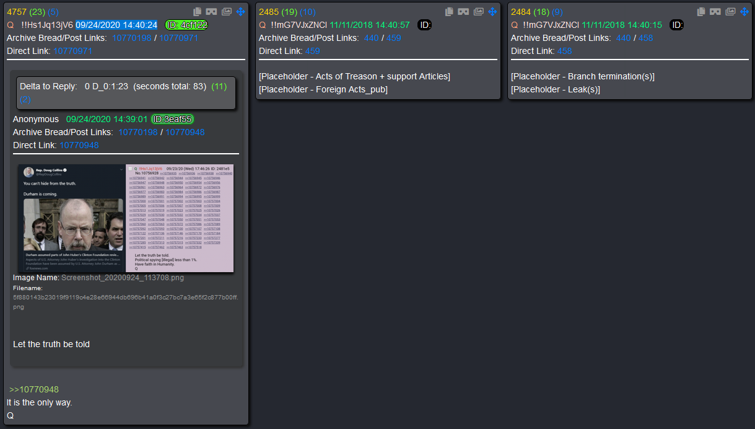Click the blue move arrows on post 2485
755x429 pixels.
tap(493, 12)
